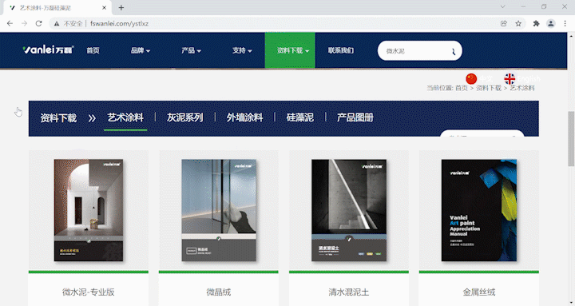Click the browser forward arrow
The width and height of the screenshot is (575, 306).
[x=24, y=23]
